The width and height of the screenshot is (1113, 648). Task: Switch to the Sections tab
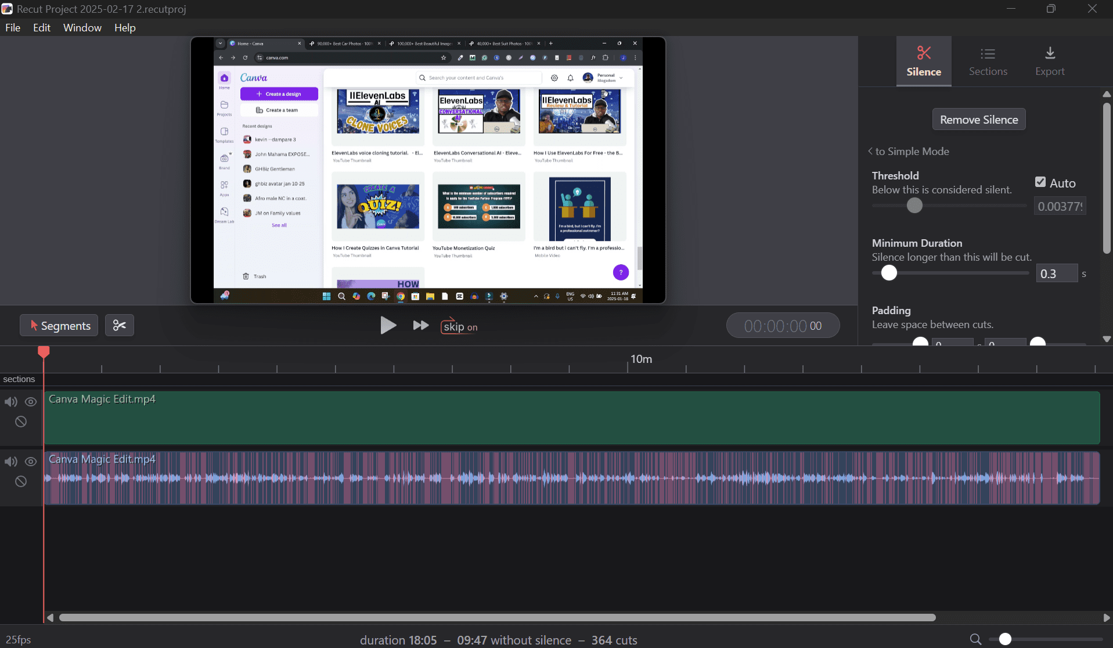pyautogui.click(x=988, y=62)
